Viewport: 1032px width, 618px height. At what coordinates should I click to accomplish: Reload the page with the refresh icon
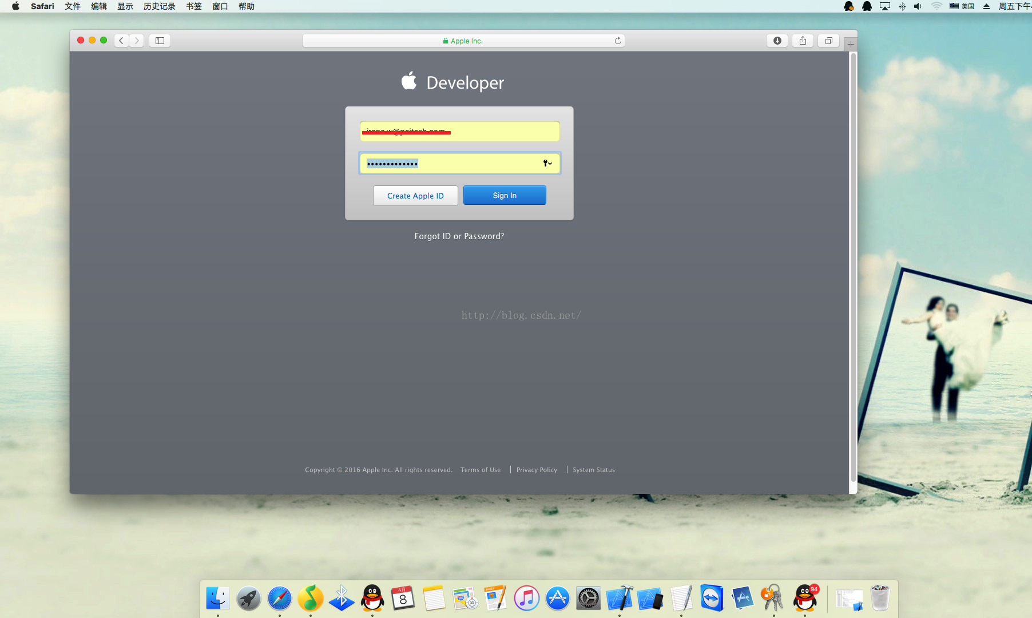coord(618,41)
